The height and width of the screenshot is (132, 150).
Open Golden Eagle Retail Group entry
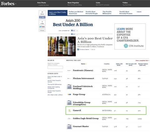click(x=86, y=119)
